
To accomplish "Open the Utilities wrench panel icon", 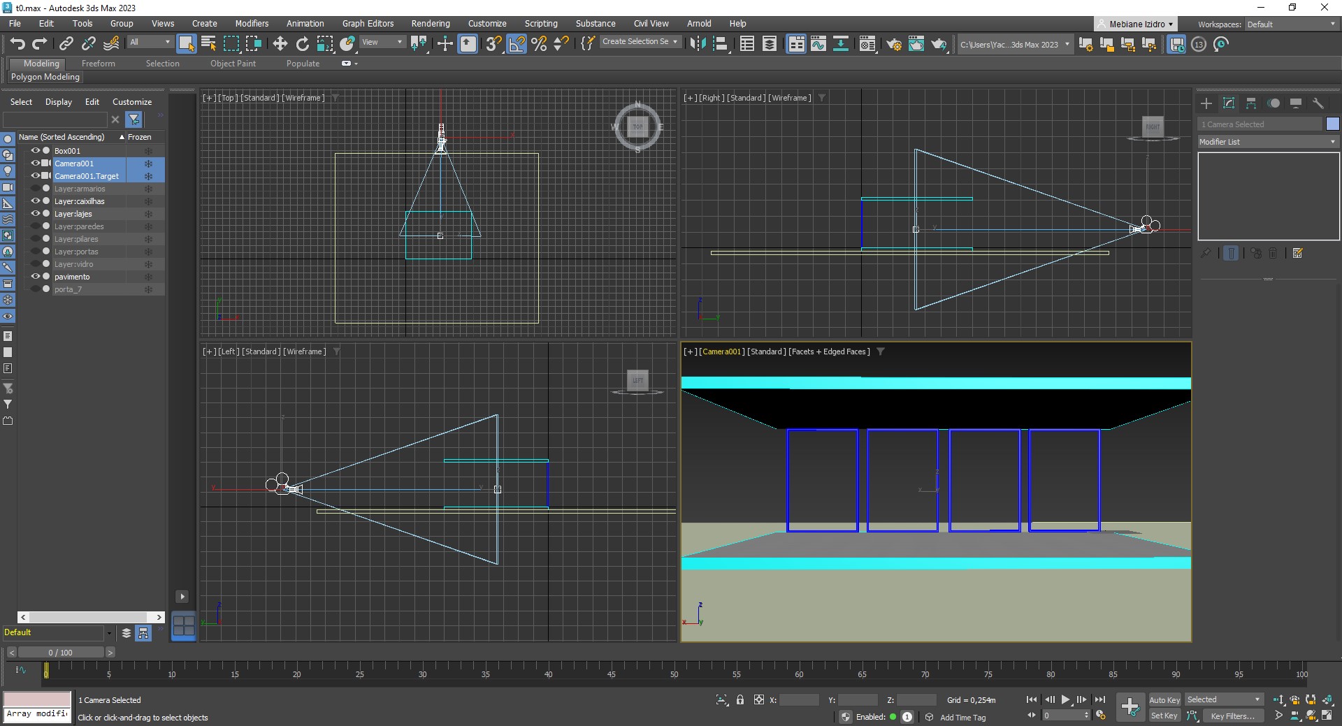I will point(1318,103).
